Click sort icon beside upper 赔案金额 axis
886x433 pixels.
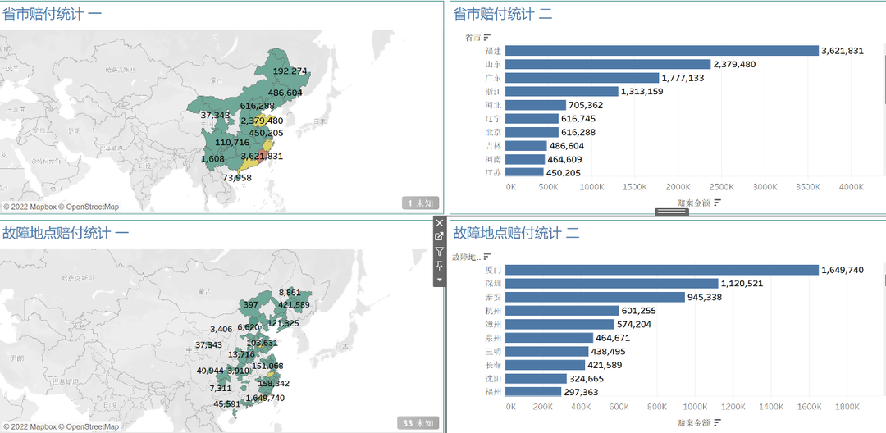click(717, 203)
